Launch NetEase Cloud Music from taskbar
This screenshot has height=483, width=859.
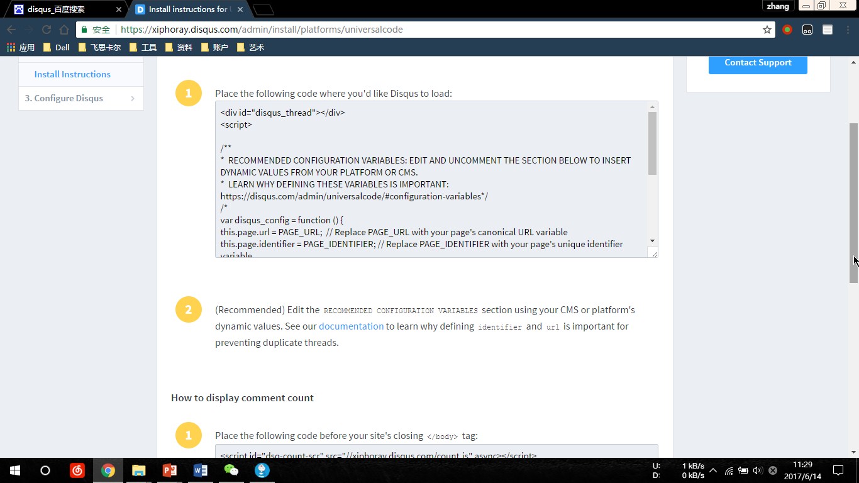click(x=77, y=470)
